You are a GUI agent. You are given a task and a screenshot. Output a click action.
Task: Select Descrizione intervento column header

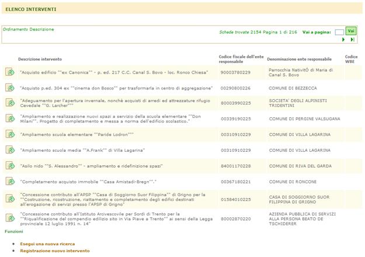pos(40,59)
